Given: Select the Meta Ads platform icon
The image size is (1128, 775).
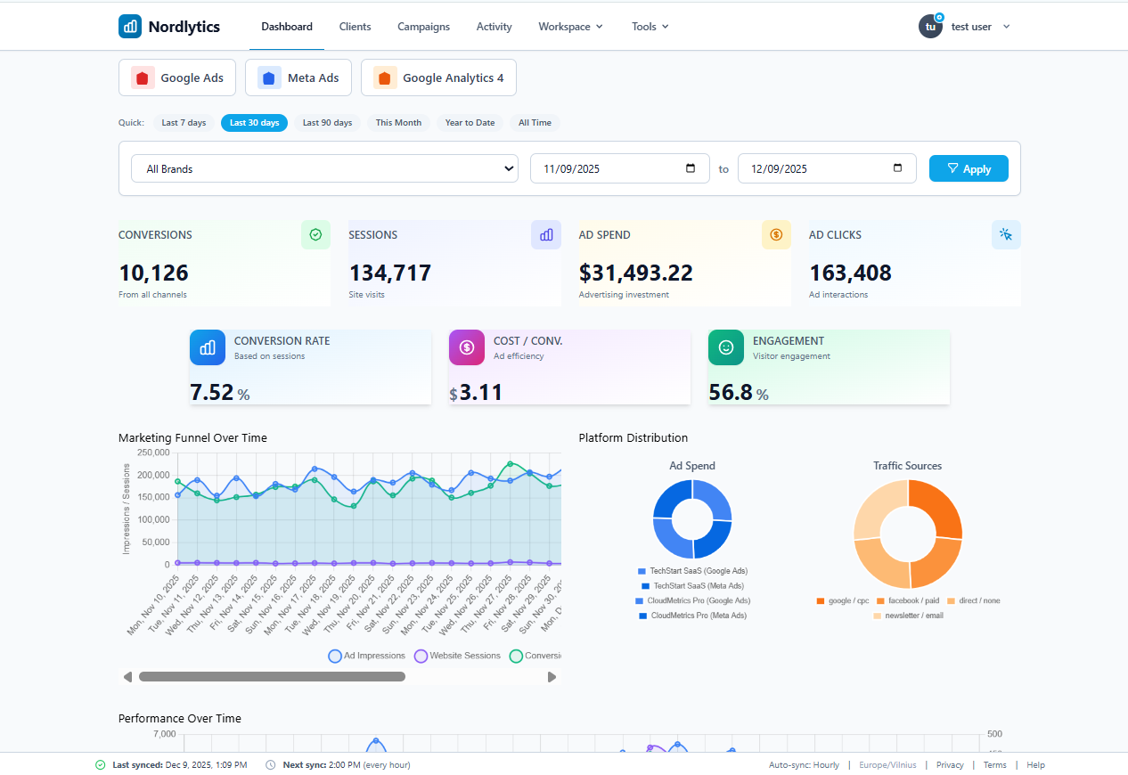Looking at the screenshot, I should 268,77.
